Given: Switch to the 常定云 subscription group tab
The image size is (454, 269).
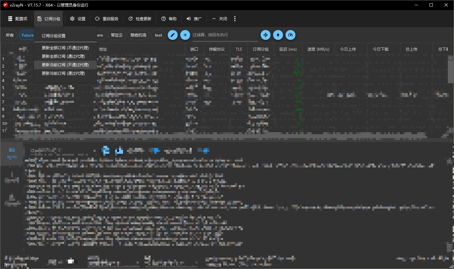Looking at the screenshot, I should coord(116,35).
